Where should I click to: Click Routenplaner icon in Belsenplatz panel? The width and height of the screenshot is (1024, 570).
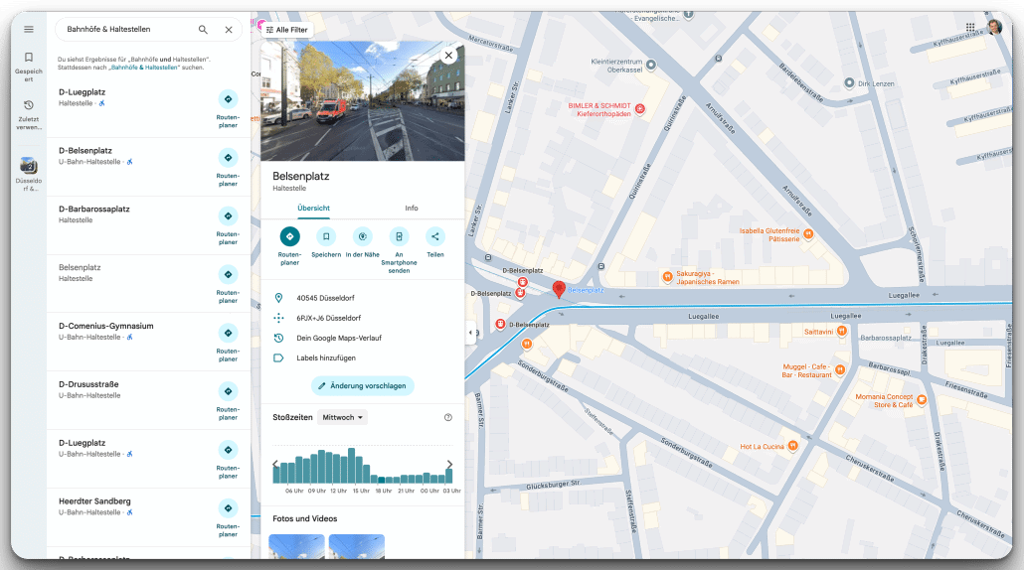289,236
